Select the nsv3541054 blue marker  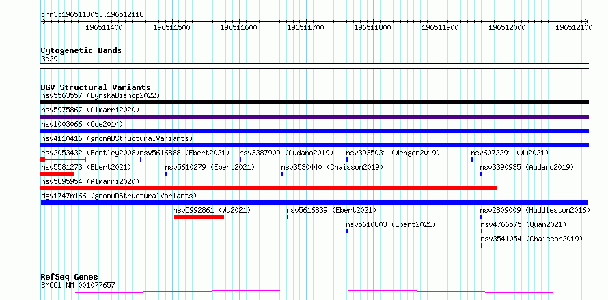tap(482, 245)
